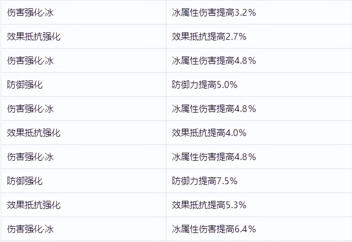Select 伤害强化·冰 label just below 防御强化 5.0% row
Viewport: 352px width, 242px height.
coord(30,109)
